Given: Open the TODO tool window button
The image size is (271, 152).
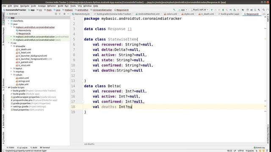Looking at the screenshot, I should pos(10,147).
